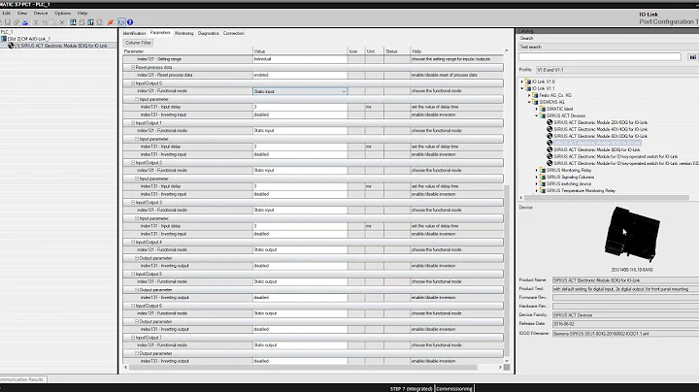Expand the IO Link V1.0 catalog node
Screen dimensions: 699x392
[x=522, y=82]
